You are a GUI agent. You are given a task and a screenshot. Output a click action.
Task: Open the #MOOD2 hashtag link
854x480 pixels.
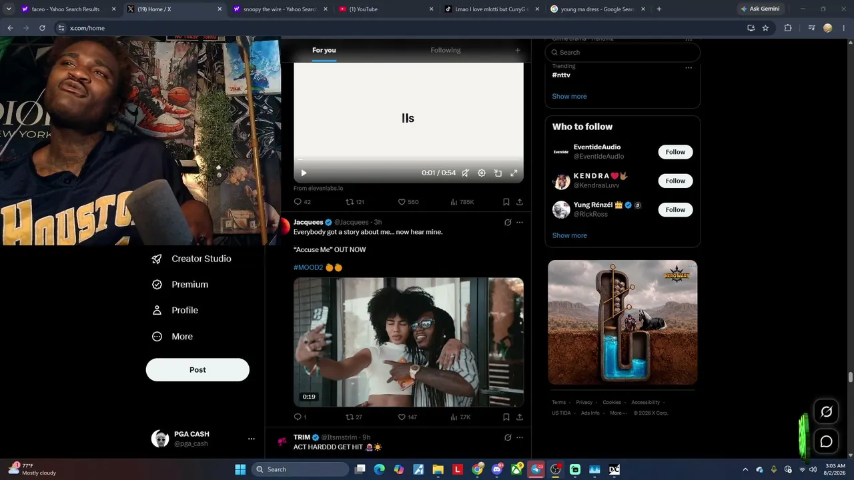[x=308, y=267]
